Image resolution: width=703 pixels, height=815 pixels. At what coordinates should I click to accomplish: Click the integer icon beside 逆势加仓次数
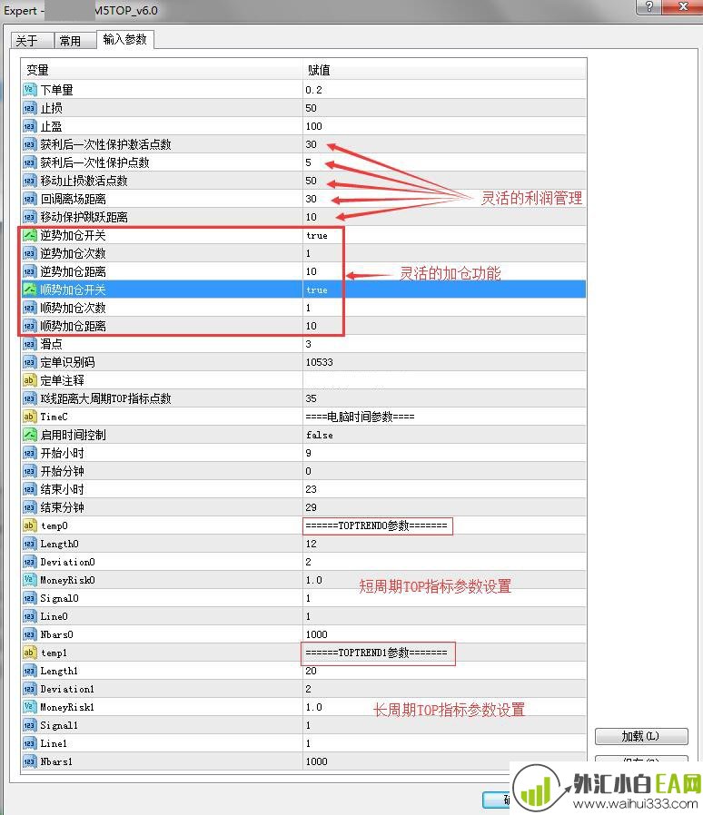tap(30, 253)
